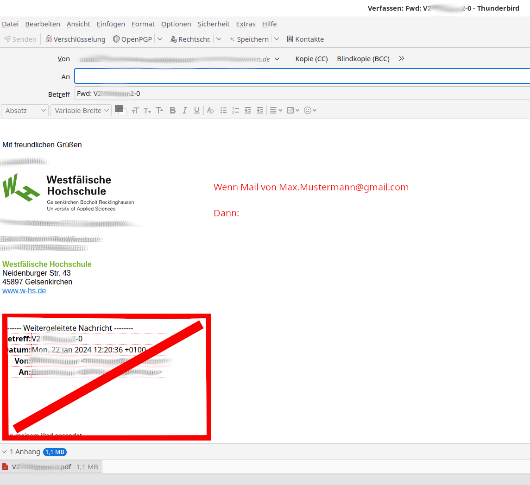530x485 pixels.
Task: Click into the An recipient field
Action: coord(301,76)
